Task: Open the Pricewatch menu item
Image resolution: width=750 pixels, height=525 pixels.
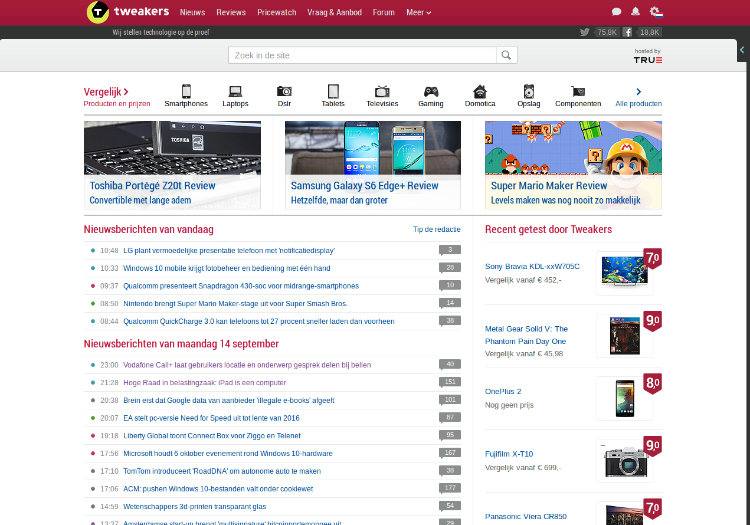Action: pyautogui.click(x=276, y=12)
